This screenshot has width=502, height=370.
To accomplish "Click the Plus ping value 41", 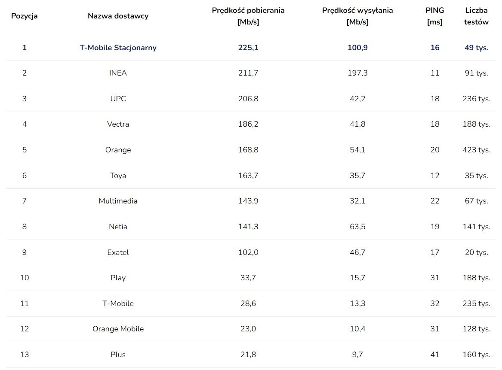I will pos(435,355).
